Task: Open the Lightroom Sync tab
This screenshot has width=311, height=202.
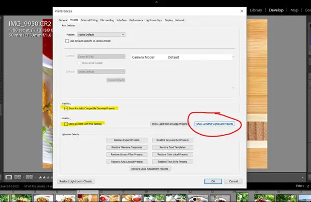Action: pyautogui.click(x=154, y=20)
